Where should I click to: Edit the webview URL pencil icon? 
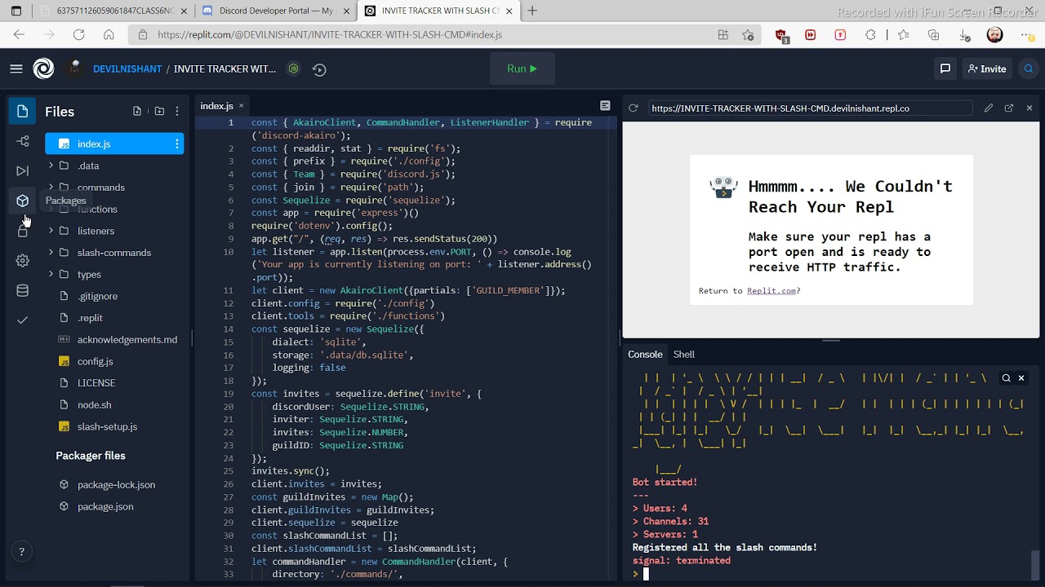click(989, 108)
